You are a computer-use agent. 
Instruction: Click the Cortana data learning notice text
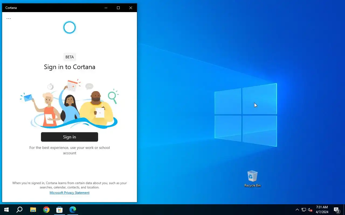70,185
